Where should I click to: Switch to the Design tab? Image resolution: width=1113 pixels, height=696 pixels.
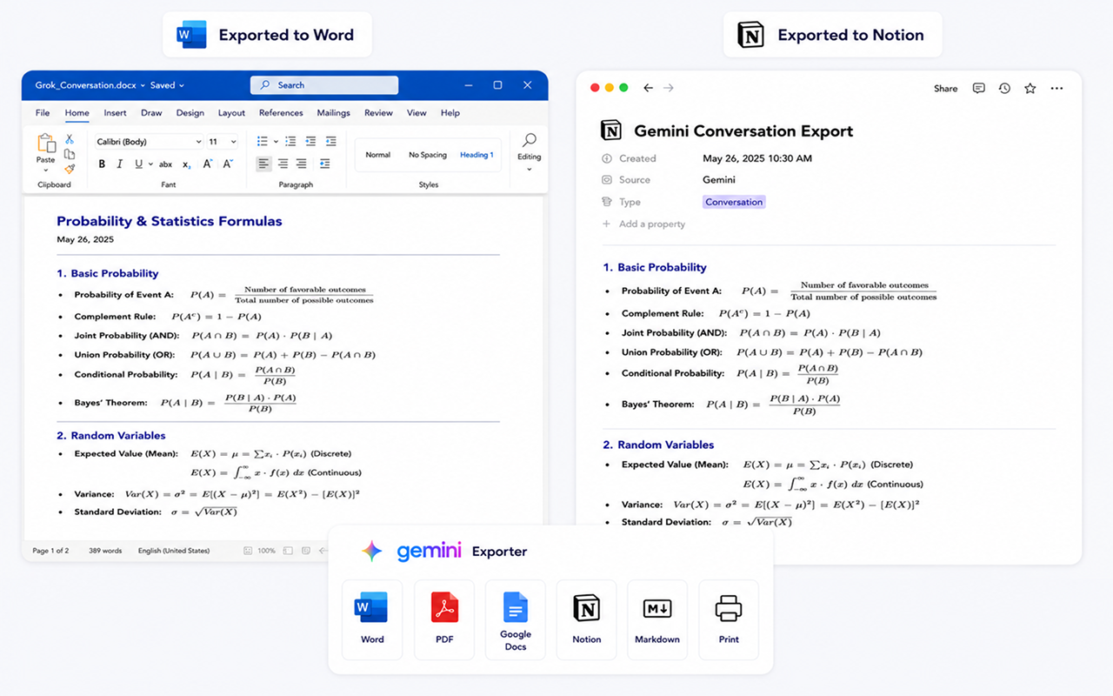tap(190, 113)
